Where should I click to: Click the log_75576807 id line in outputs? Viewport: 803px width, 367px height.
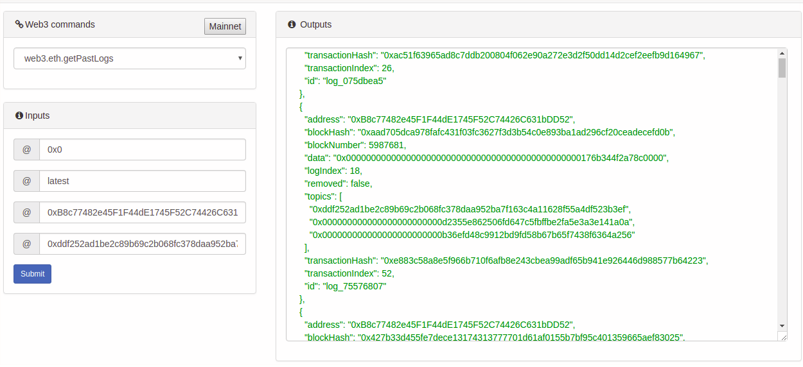click(x=345, y=286)
